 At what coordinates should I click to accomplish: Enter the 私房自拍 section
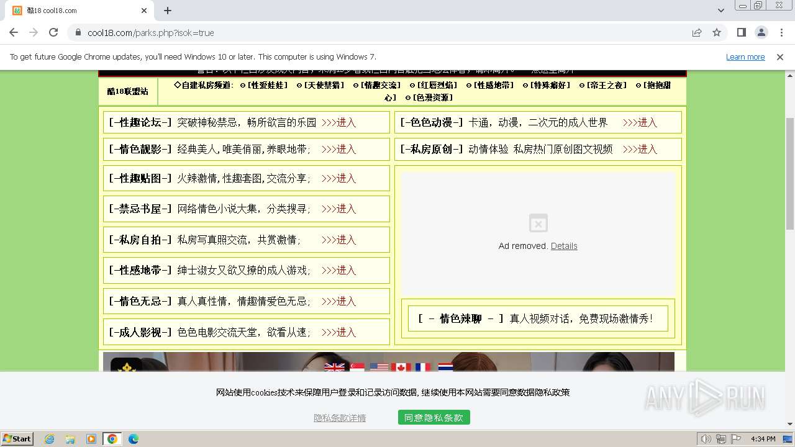click(x=339, y=240)
